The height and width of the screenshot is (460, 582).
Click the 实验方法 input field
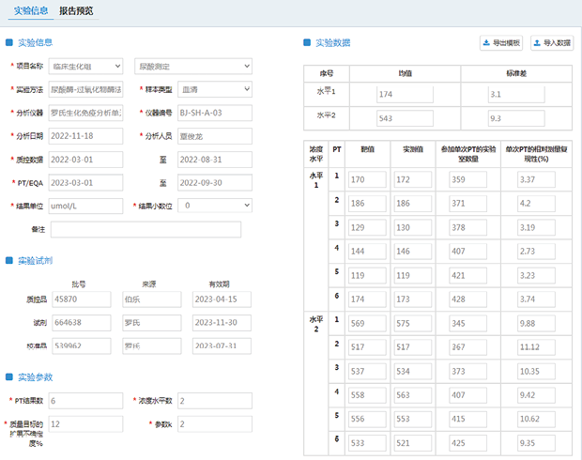pos(85,89)
